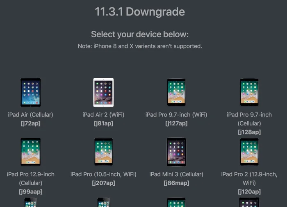Click the 'Select your device below:' subheading
This screenshot has width=287, height=207.
point(140,34)
